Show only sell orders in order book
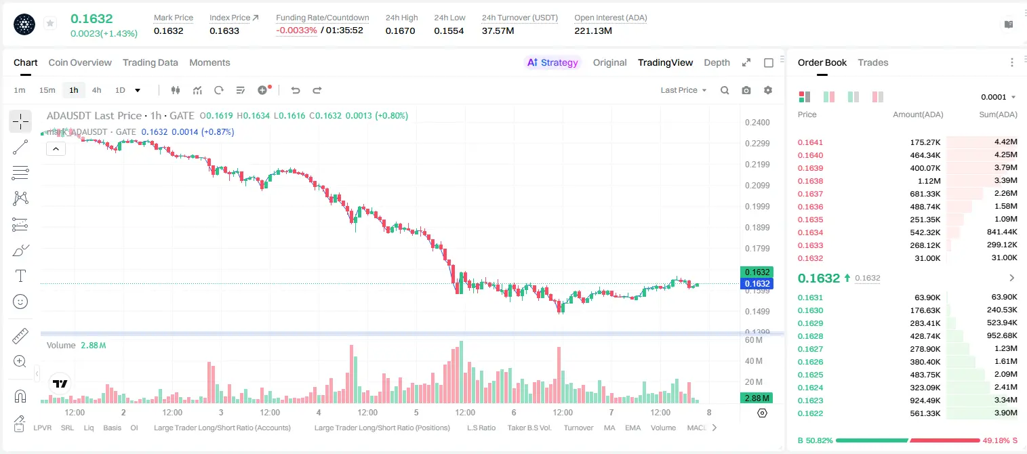 point(877,97)
